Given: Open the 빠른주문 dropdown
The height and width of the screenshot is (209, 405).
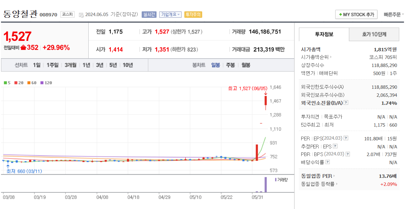Looking at the screenshot, I should (394, 14).
